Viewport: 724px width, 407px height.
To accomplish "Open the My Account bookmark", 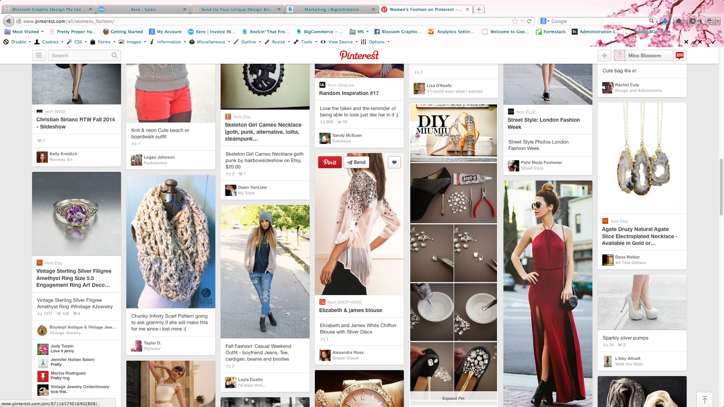I will 166,32.
